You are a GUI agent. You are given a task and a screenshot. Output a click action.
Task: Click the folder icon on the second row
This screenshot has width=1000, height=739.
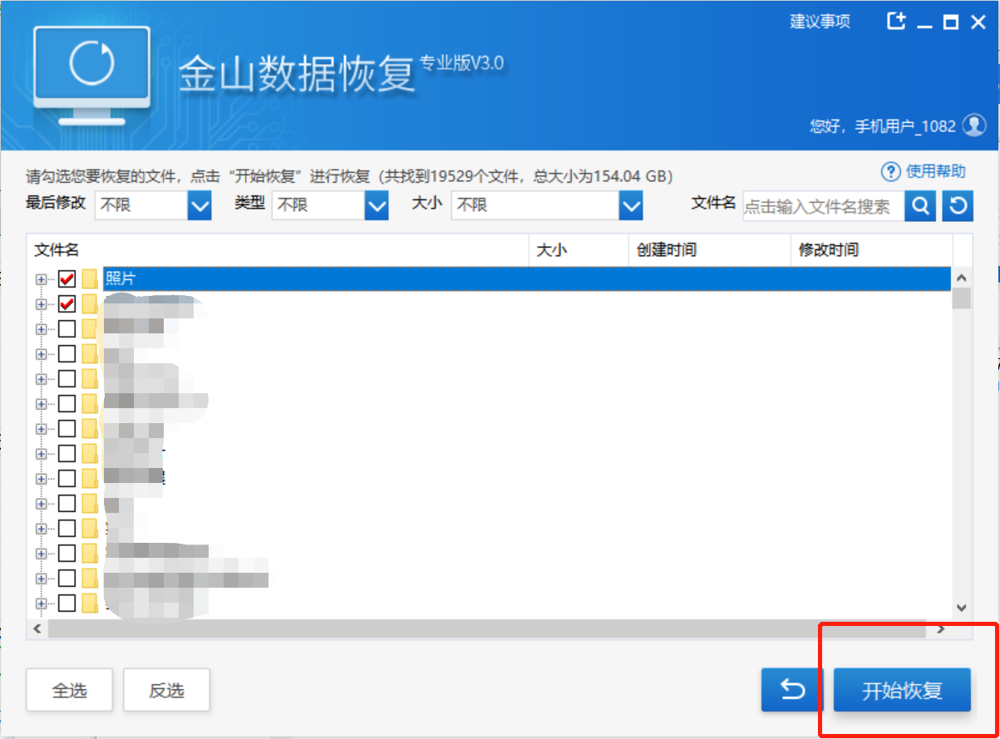coord(91,303)
